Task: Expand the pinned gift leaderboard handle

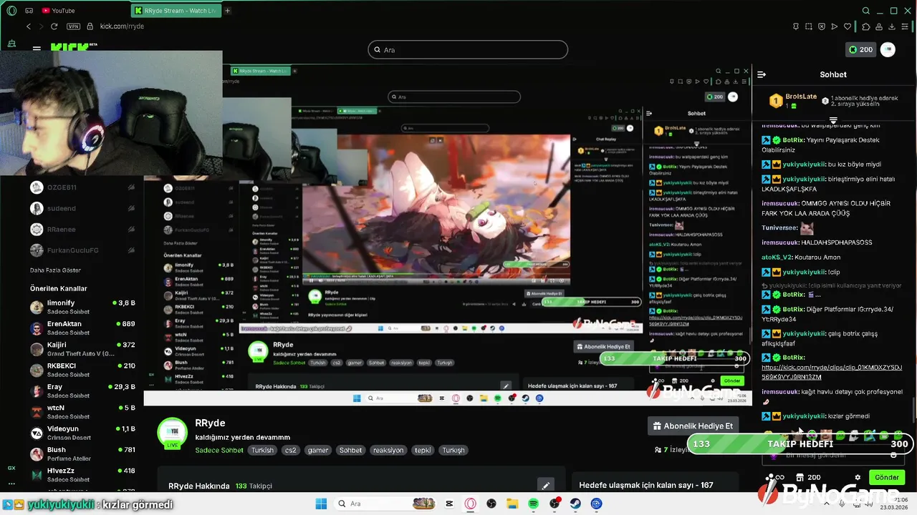Action: tap(833, 121)
